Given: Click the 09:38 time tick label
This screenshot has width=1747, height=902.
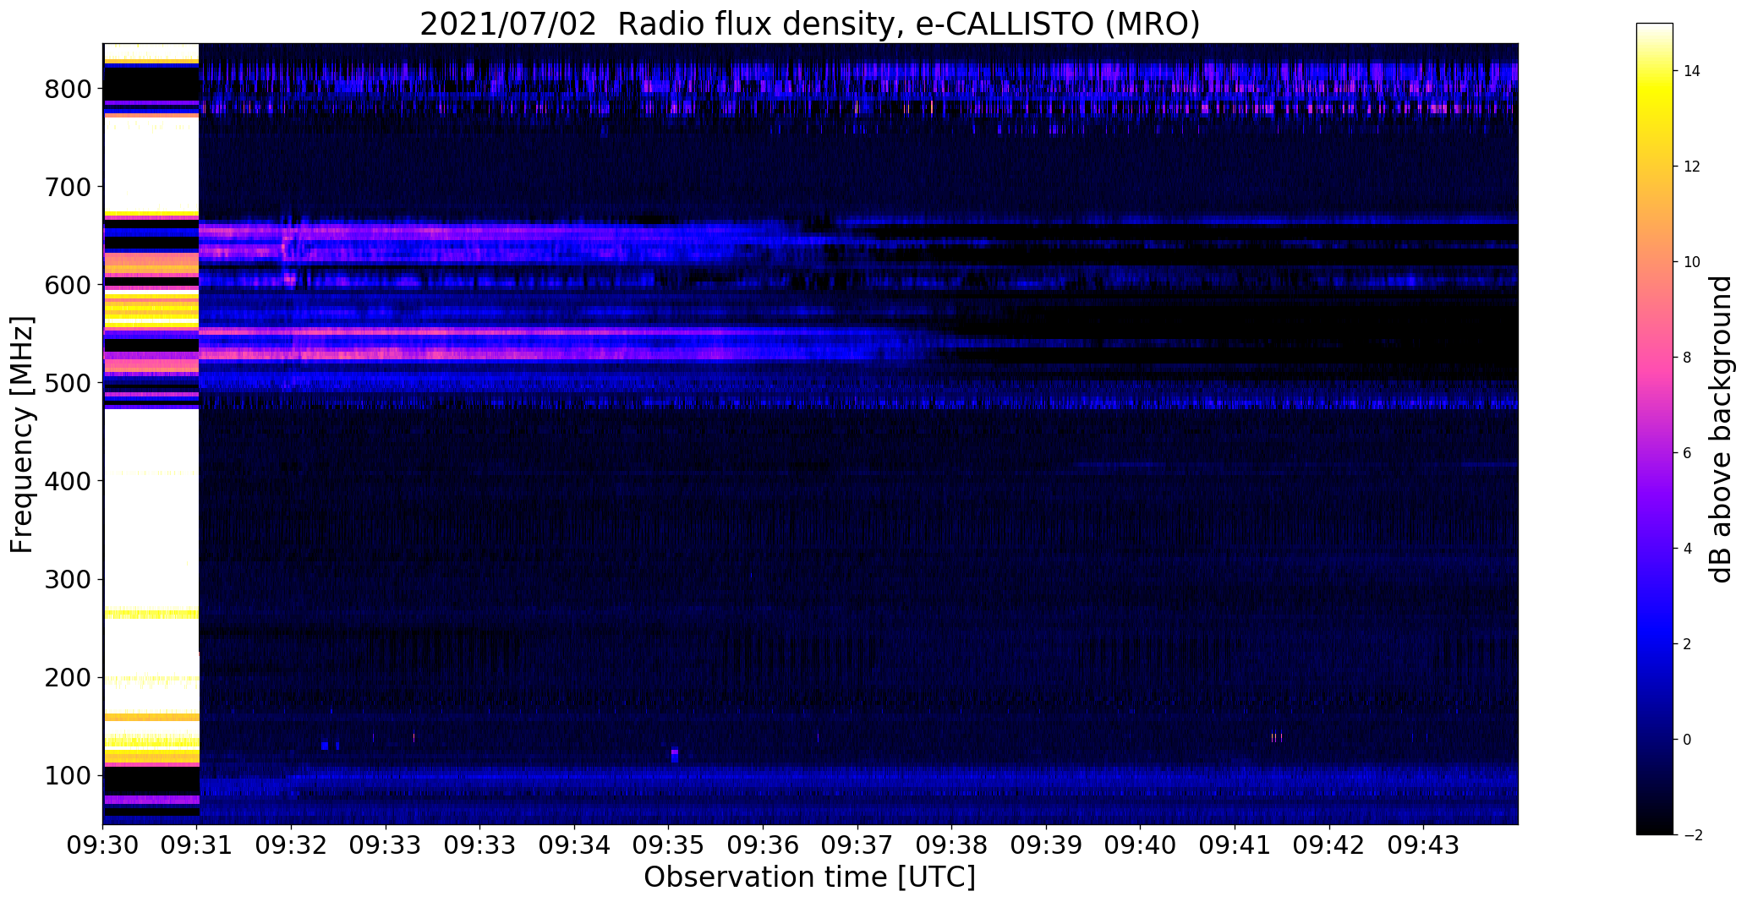Looking at the screenshot, I should pos(952,846).
